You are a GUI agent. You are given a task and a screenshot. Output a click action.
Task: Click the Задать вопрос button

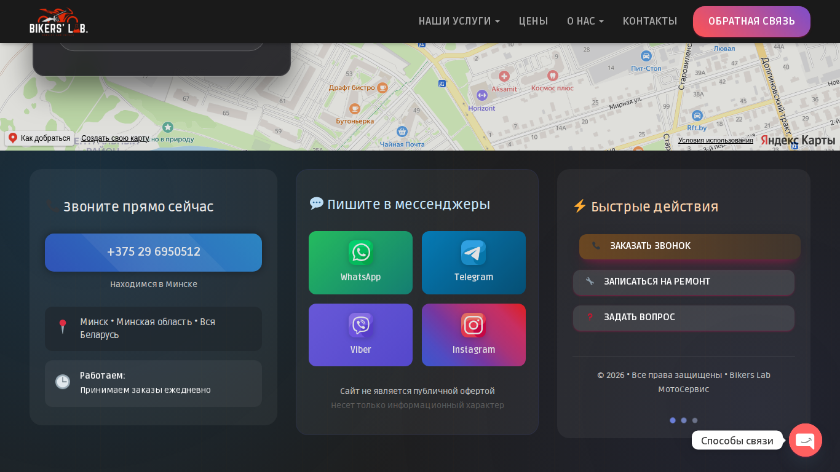[684, 318]
